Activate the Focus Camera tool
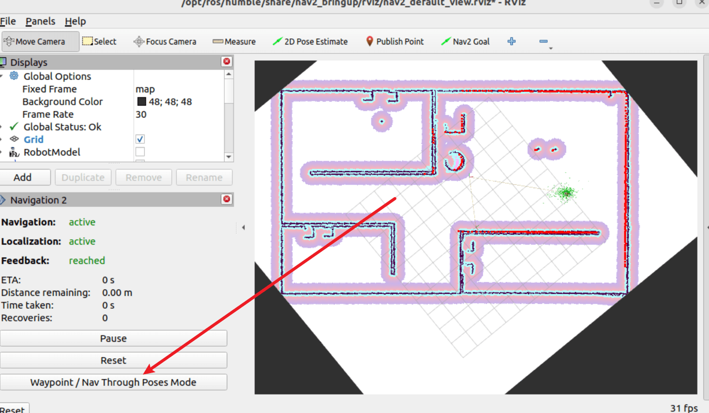Screen dimensions: 709x413 coord(165,42)
